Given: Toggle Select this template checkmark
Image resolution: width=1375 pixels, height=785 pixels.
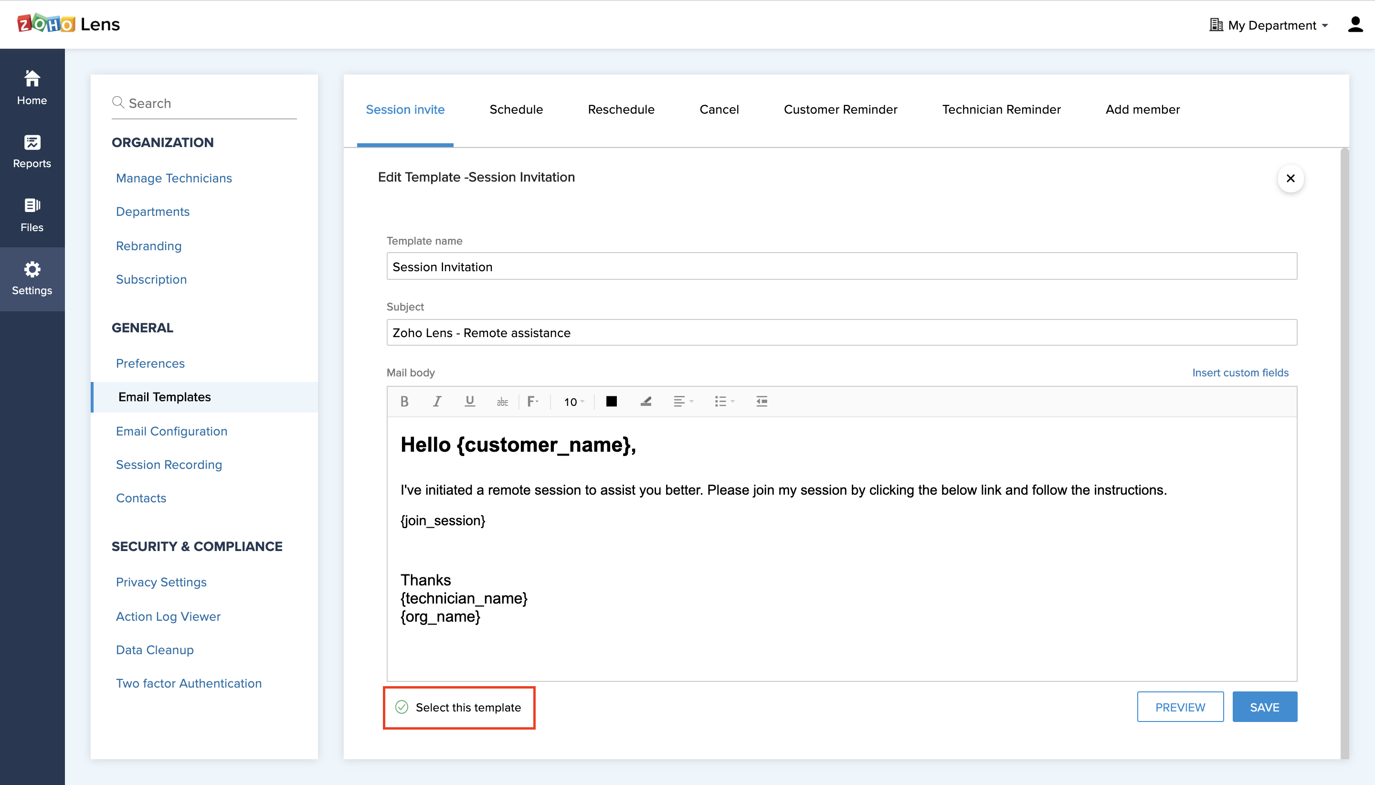Looking at the screenshot, I should coord(402,707).
